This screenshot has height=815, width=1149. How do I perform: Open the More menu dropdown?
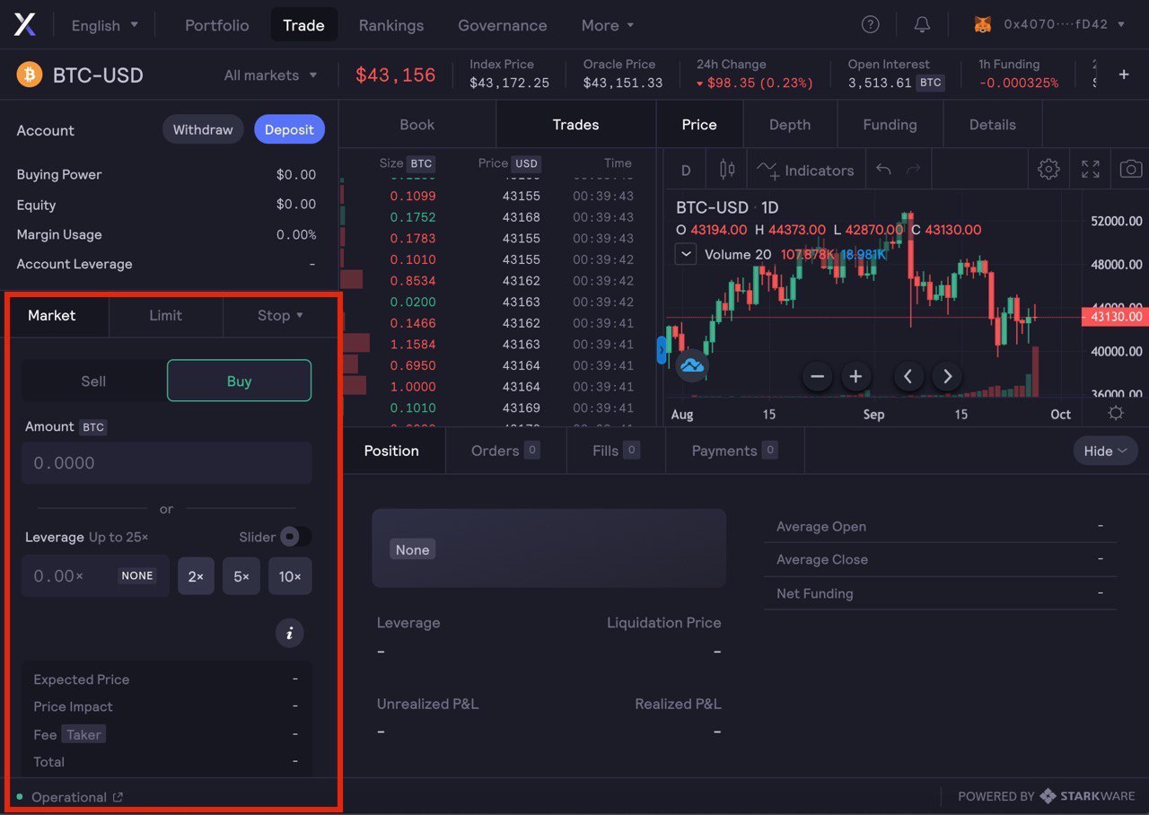608,25
